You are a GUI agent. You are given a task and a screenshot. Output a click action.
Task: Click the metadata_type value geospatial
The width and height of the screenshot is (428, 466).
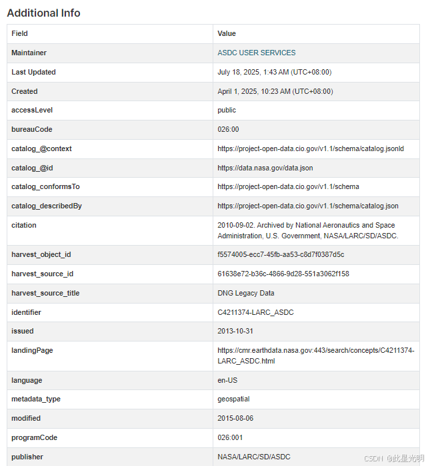[x=233, y=399]
